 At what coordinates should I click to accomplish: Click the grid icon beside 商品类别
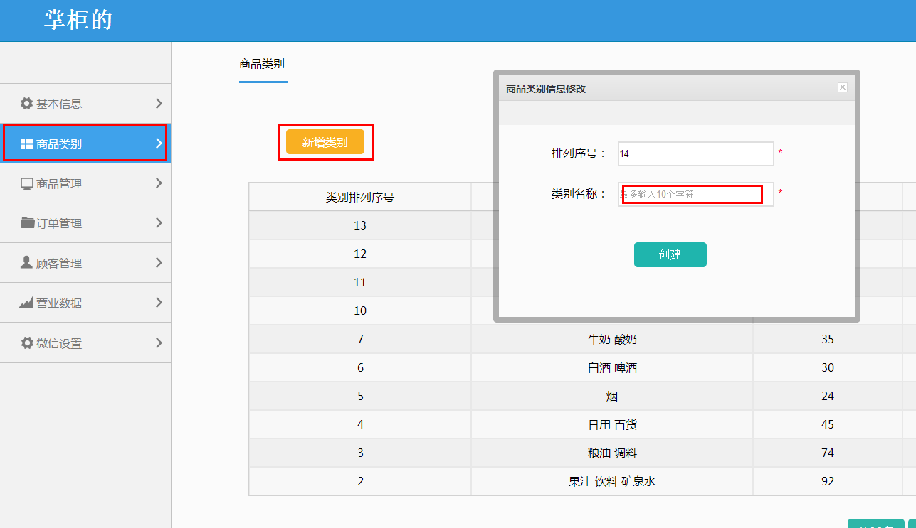(26, 144)
